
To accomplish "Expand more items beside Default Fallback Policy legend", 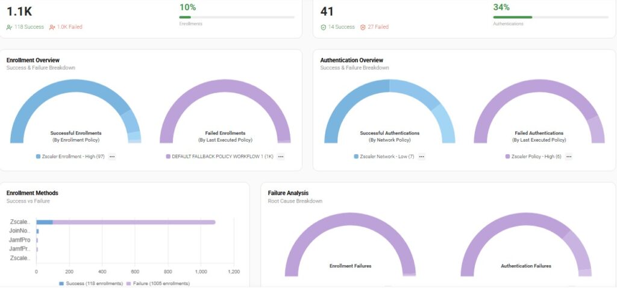I will [x=281, y=156].
